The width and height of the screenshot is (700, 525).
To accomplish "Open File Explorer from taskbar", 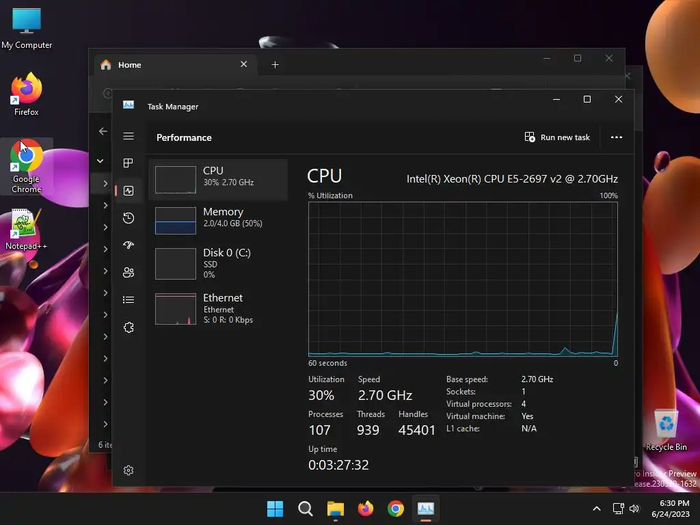I will click(335, 509).
